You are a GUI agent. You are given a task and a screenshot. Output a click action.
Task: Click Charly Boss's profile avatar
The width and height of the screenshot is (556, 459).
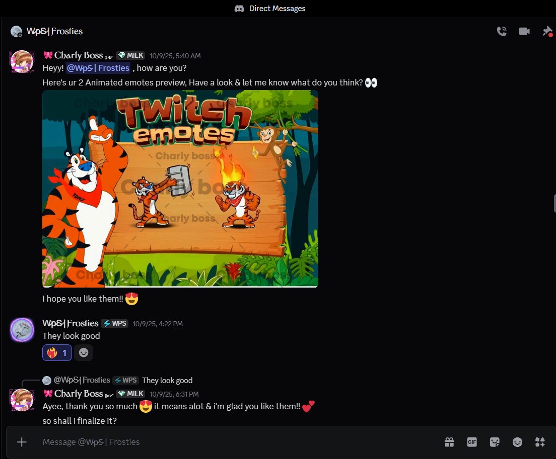coord(22,61)
